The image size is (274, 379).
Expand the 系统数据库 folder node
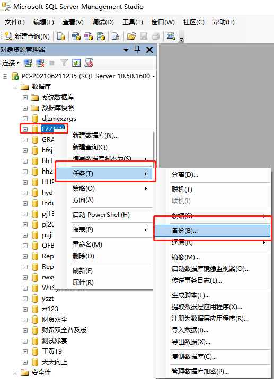[25, 97]
